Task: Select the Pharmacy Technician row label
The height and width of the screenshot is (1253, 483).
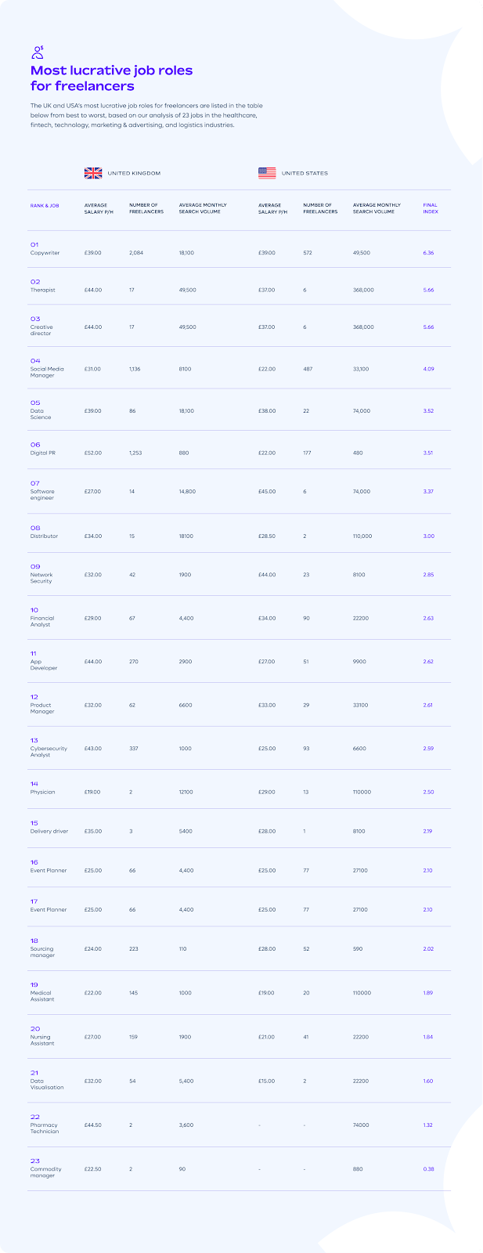Action: (x=45, y=1128)
